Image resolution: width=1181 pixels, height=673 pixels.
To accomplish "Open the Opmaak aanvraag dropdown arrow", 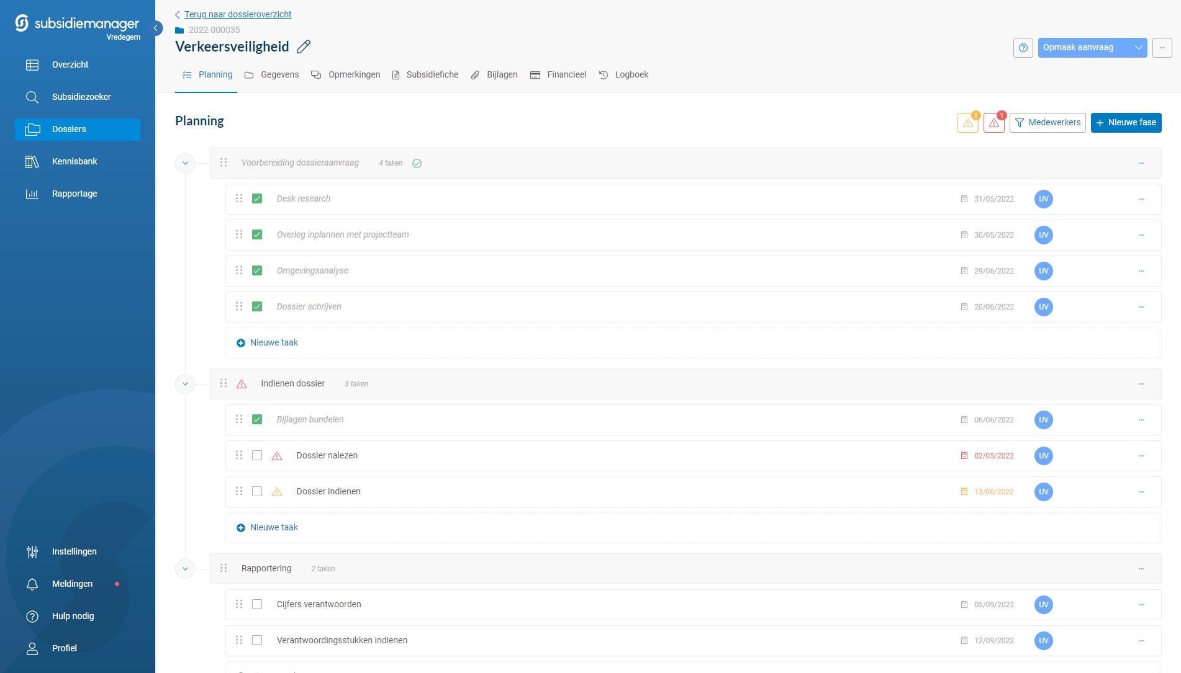I will (1138, 48).
